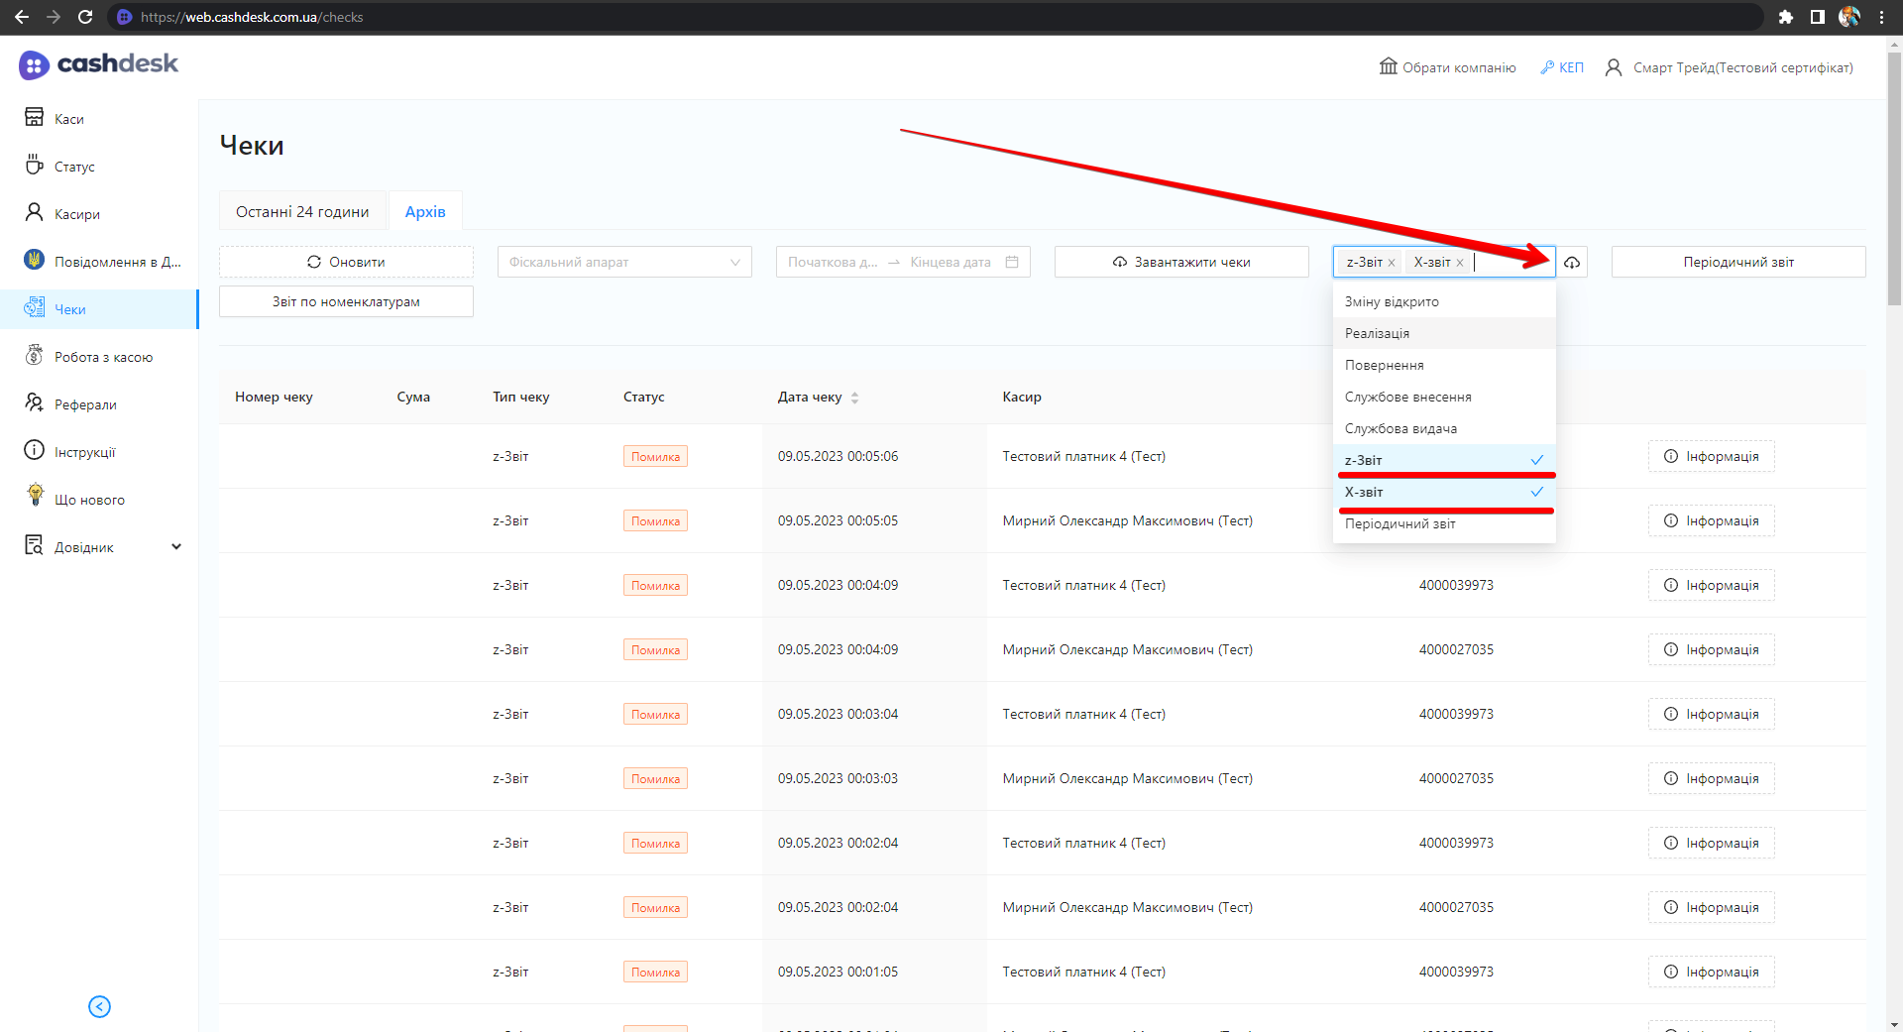Open Робота з касою menu item
The image size is (1903, 1032).
pyautogui.click(x=103, y=357)
